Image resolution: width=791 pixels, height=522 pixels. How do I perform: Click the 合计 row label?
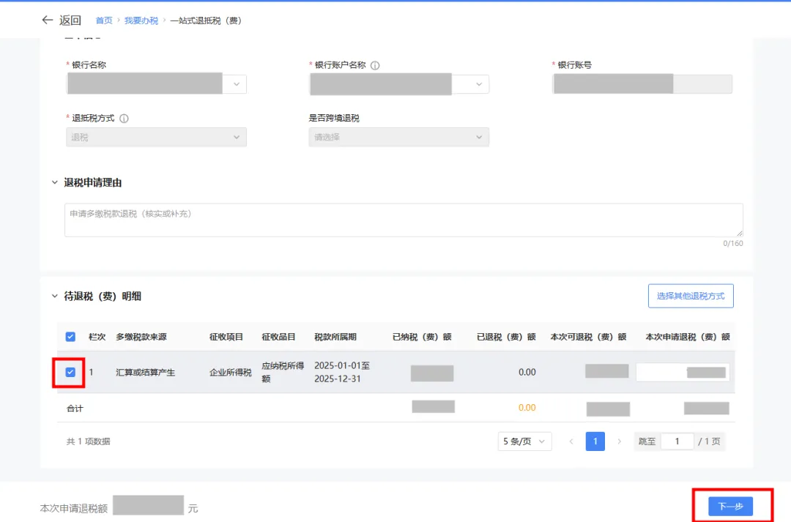click(75, 409)
